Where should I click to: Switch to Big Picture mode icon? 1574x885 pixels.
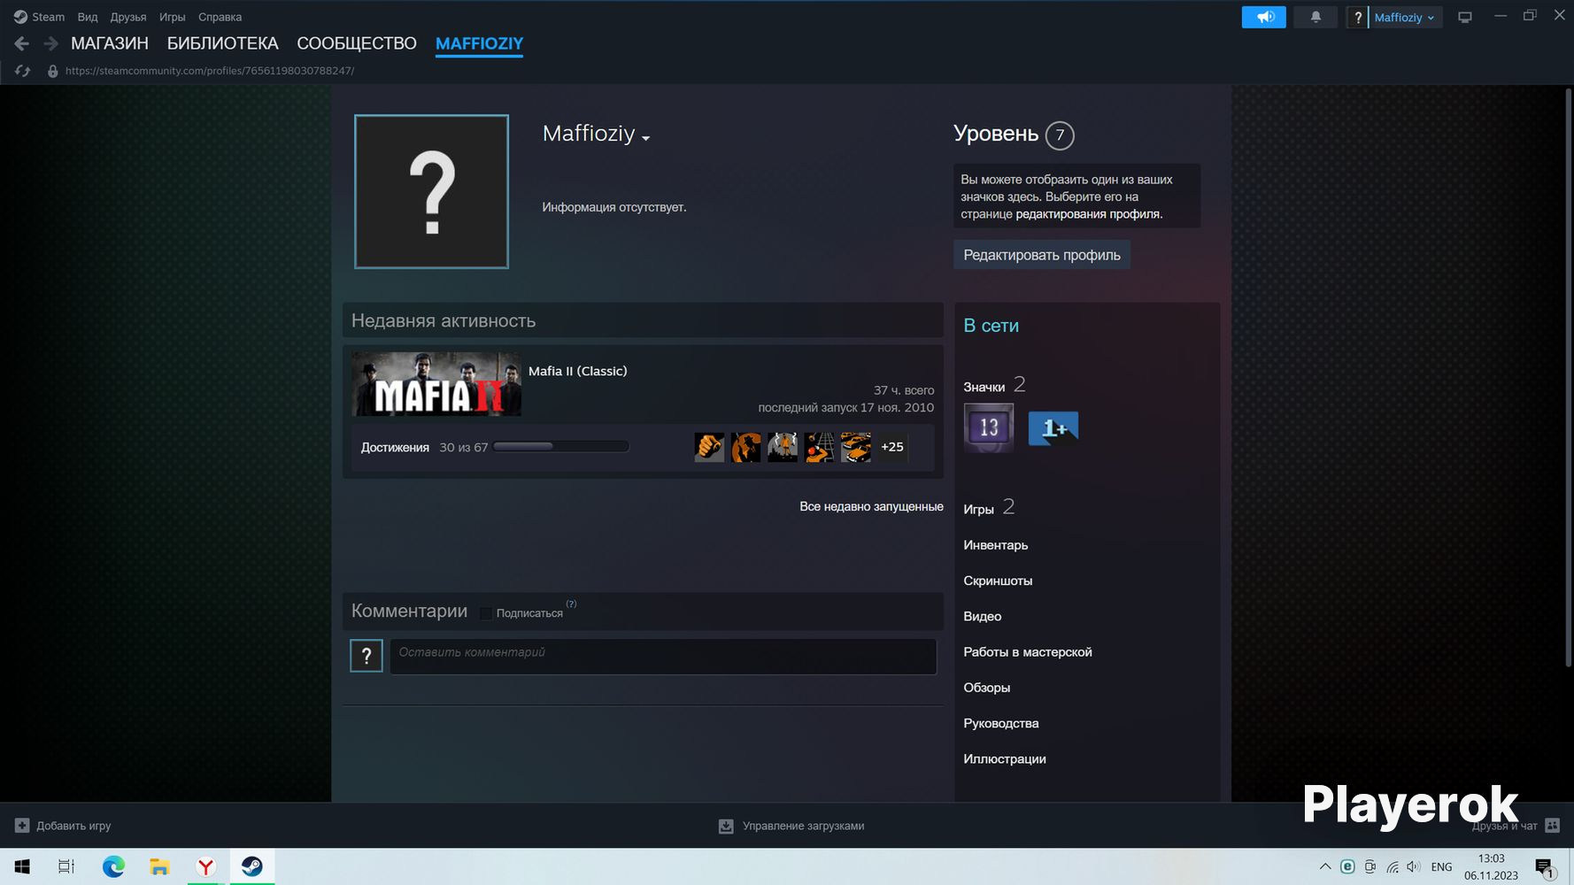pos(1465,17)
